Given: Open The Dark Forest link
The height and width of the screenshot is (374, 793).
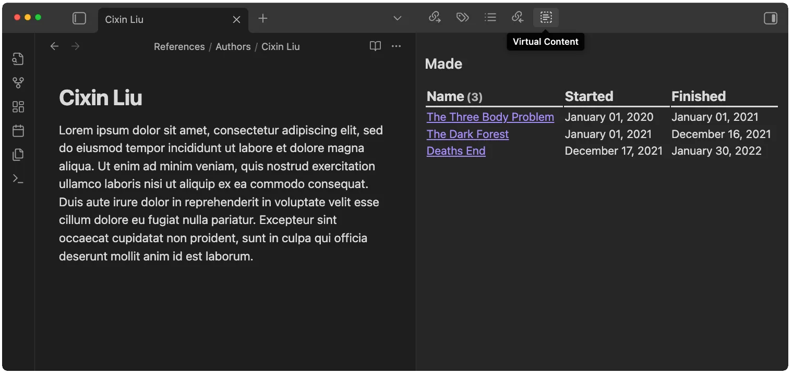Looking at the screenshot, I should [x=467, y=134].
